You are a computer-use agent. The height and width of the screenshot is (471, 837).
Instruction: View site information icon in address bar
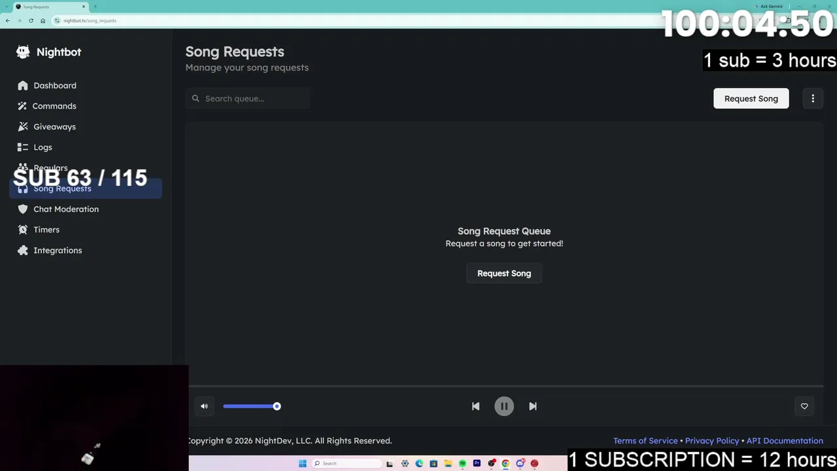pyautogui.click(x=58, y=20)
